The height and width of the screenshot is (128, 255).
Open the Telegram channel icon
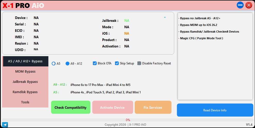coord(5,125)
